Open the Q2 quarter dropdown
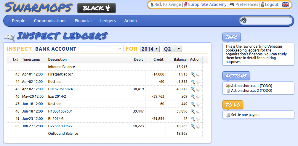The height and width of the screenshot is (146, 298). point(172,49)
